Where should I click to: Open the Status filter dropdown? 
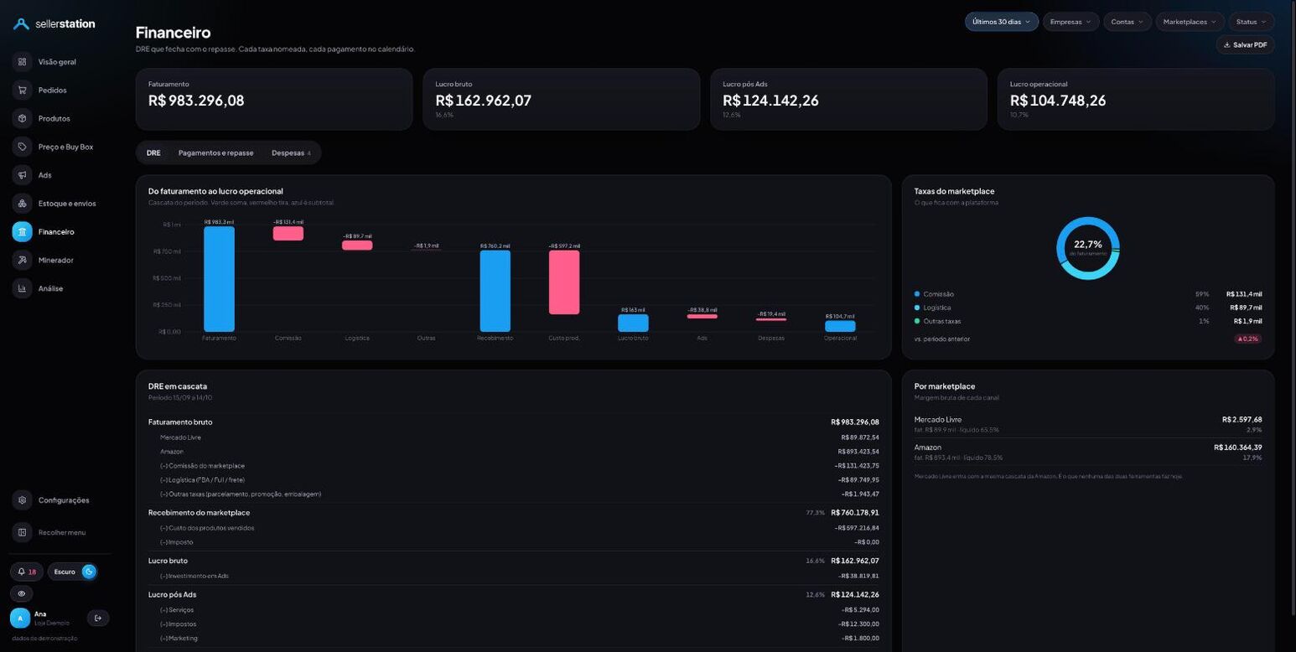coord(1252,22)
